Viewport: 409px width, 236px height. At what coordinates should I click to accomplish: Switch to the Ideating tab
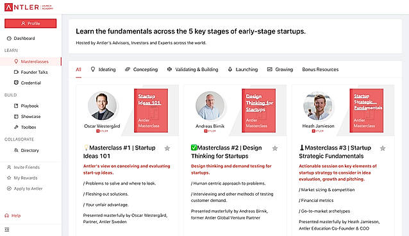tap(103, 69)
